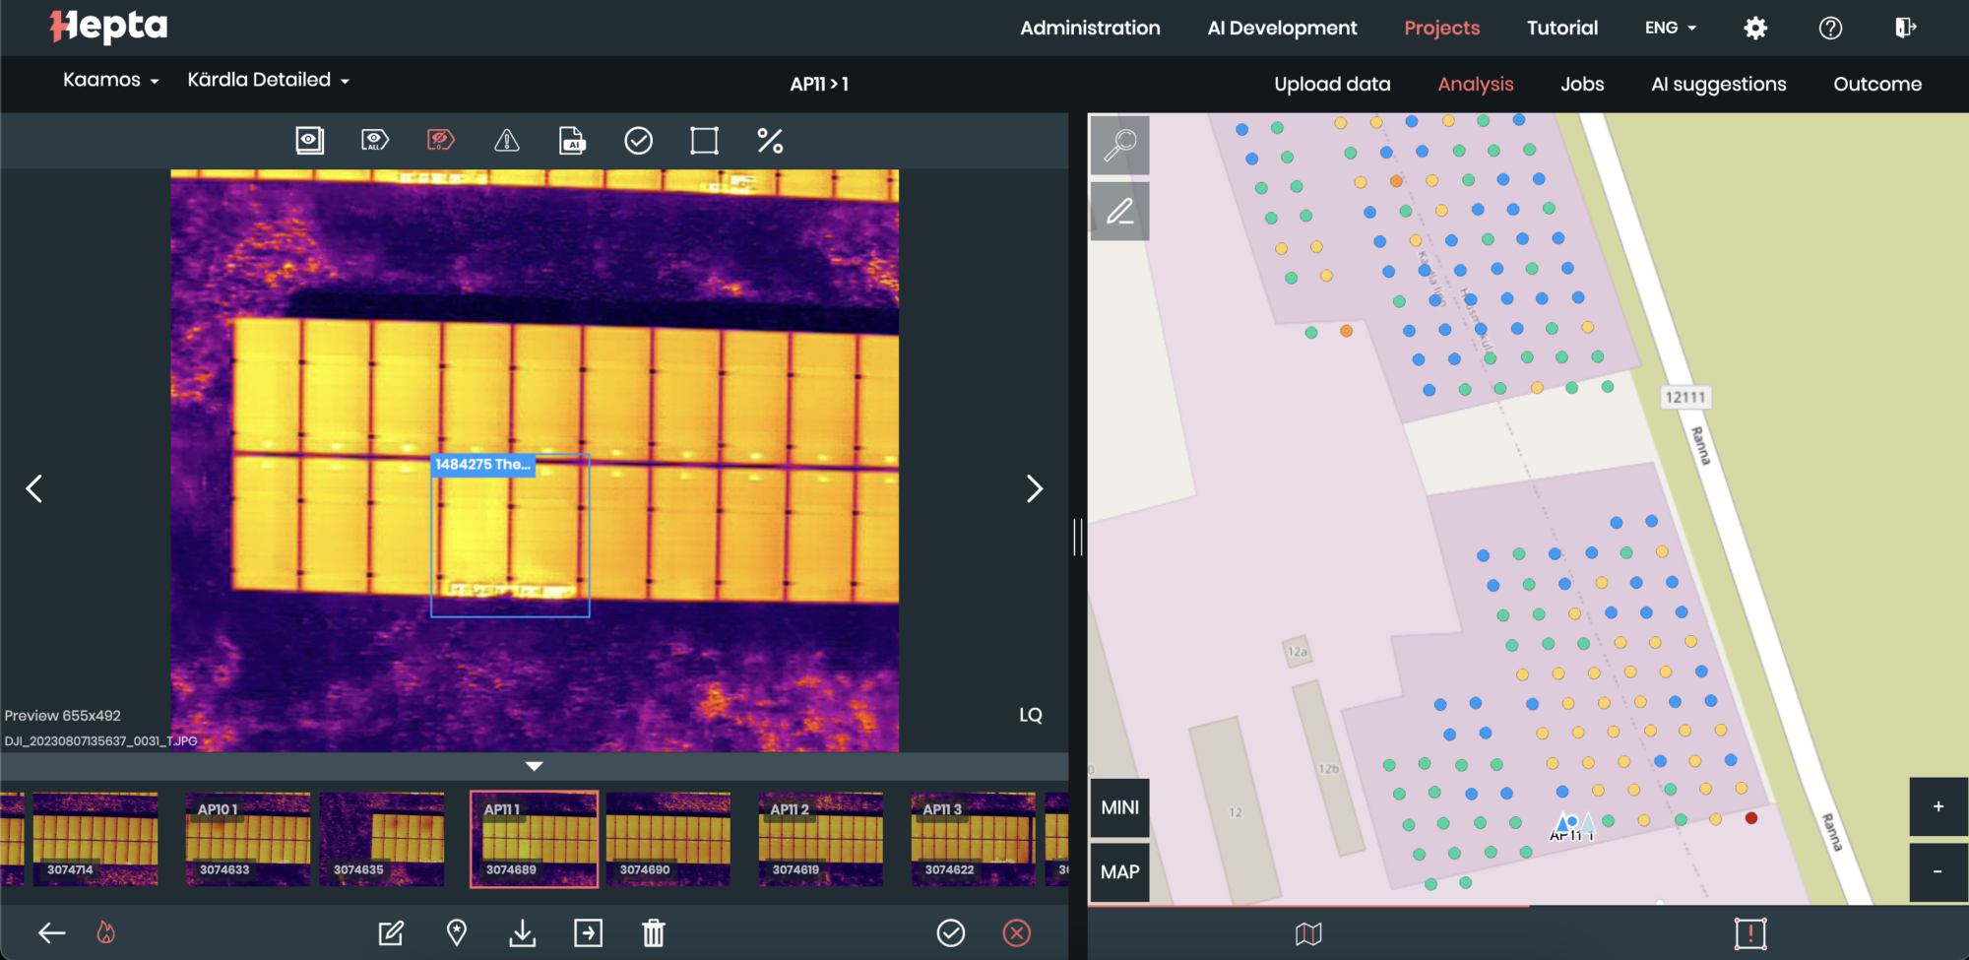The image size is (1969, 960).
Task: Approve with bottom checkmark circle
Action: click(951, 932)
